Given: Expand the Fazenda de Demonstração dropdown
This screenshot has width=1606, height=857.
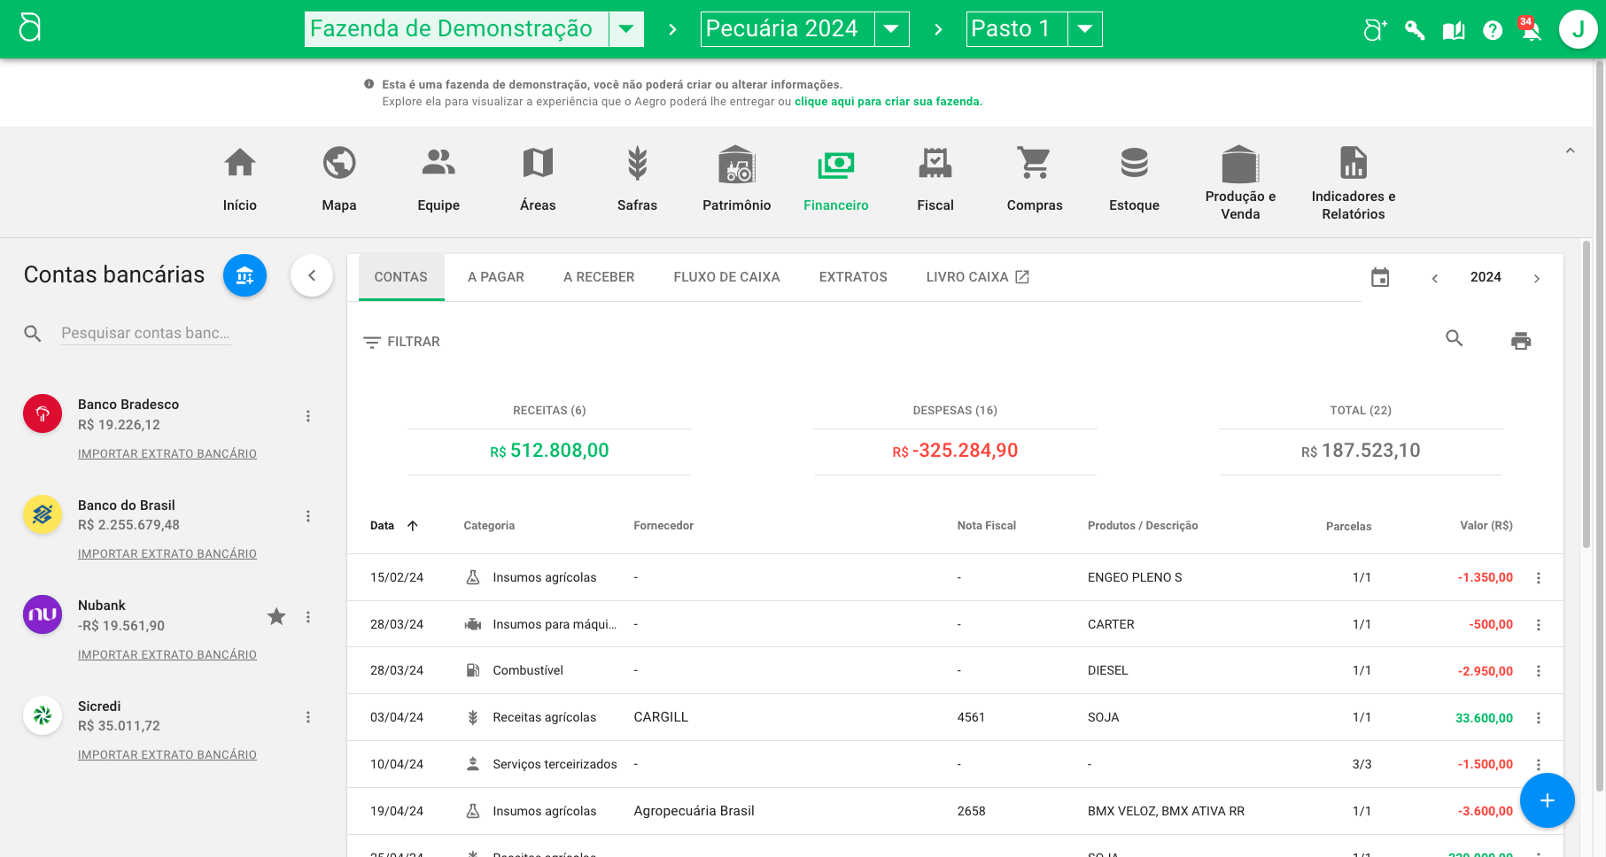Looking at the screenshot, I should (x=626, y=29).
